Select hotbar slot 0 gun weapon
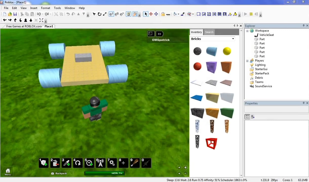Image resolution: width=309 pixels, height=182 pixels. click(x=146, y=163)
